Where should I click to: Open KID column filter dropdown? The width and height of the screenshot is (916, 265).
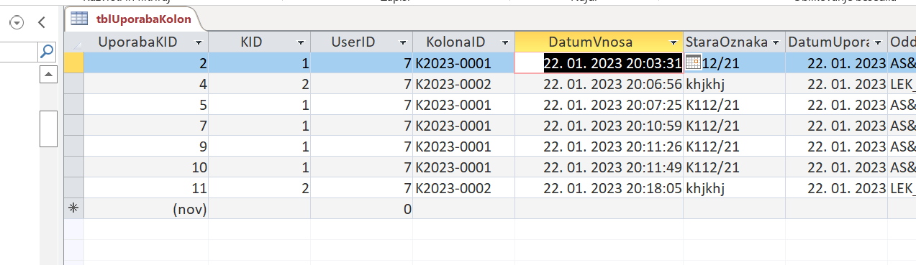(x=300, y=42)
